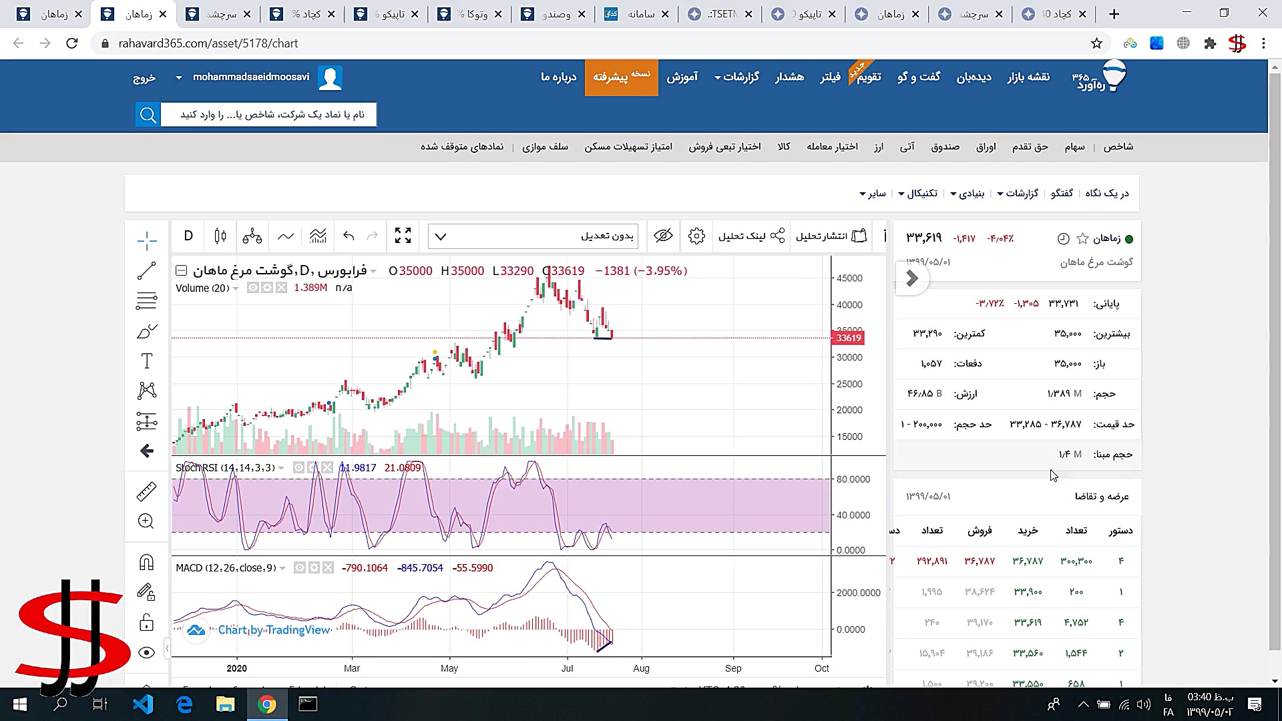Collapse the side panel chevron arrow
Image resolution: width=1282 pixels, height=721 pixels.
[912, 278]
